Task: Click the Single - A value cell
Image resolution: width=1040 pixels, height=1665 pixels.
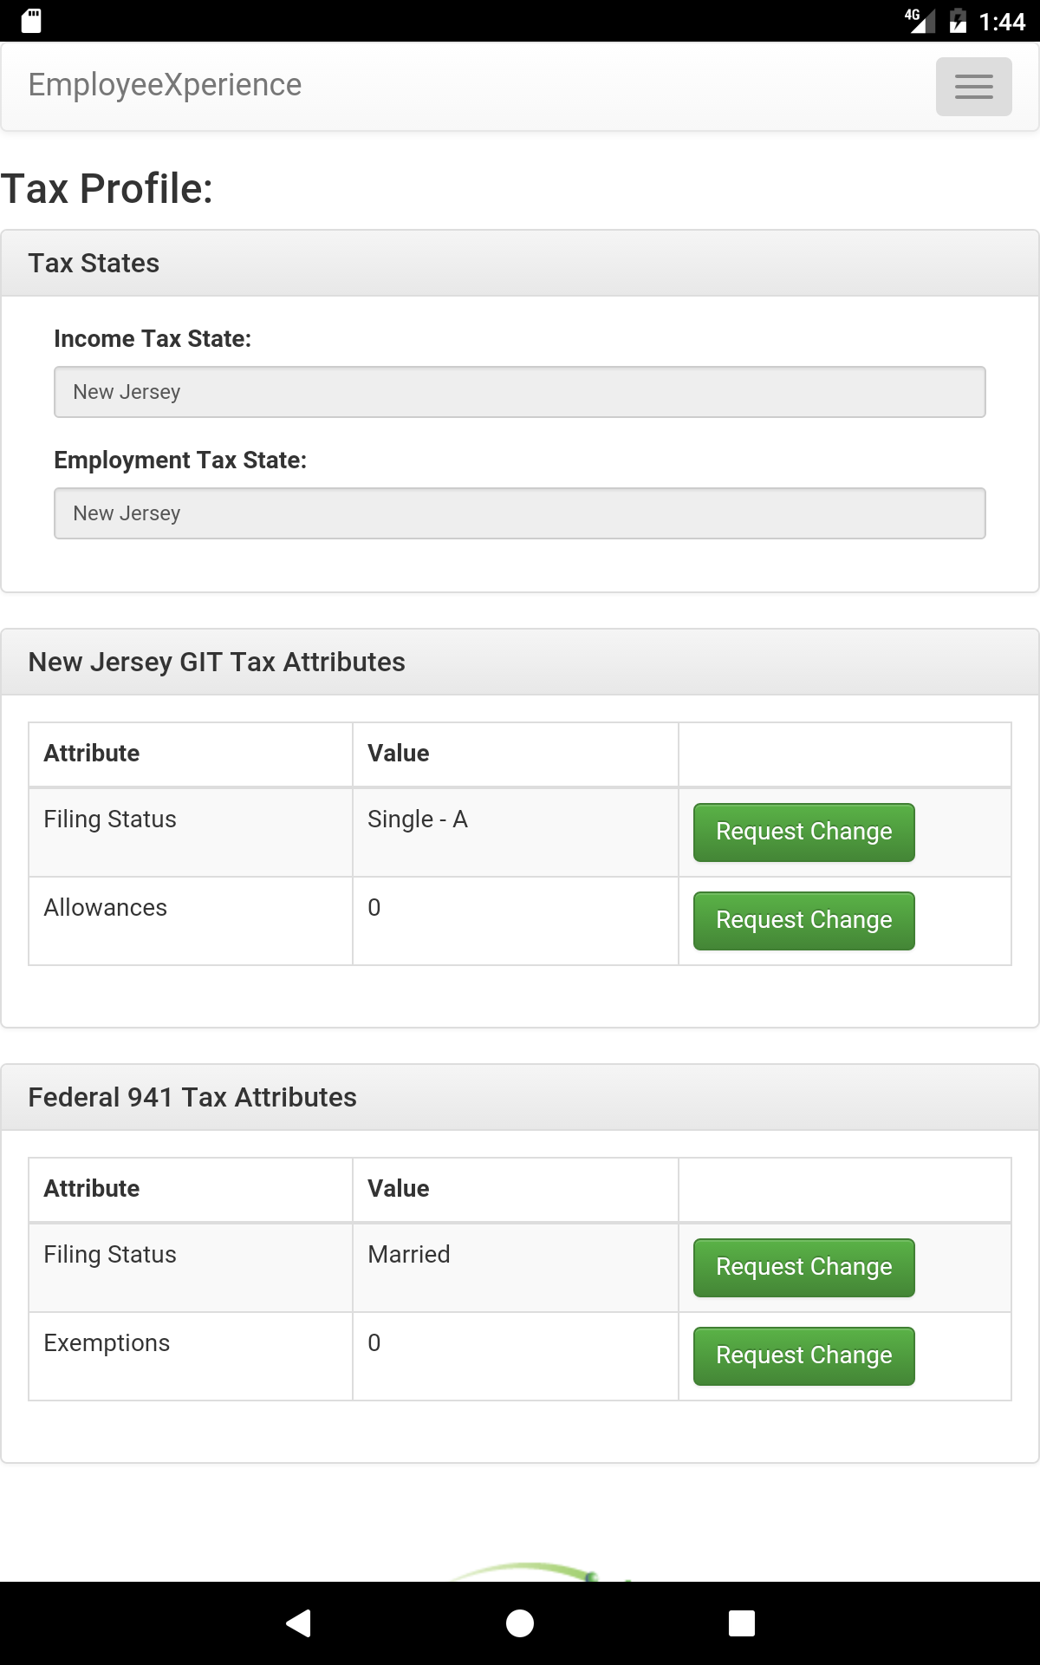Action: (x=516, y=832)
